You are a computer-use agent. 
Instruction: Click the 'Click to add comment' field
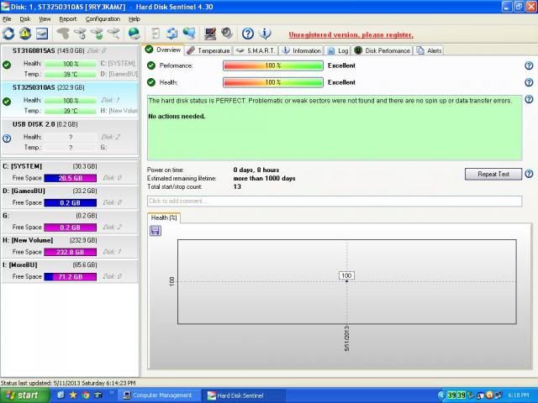pos(334,201)
